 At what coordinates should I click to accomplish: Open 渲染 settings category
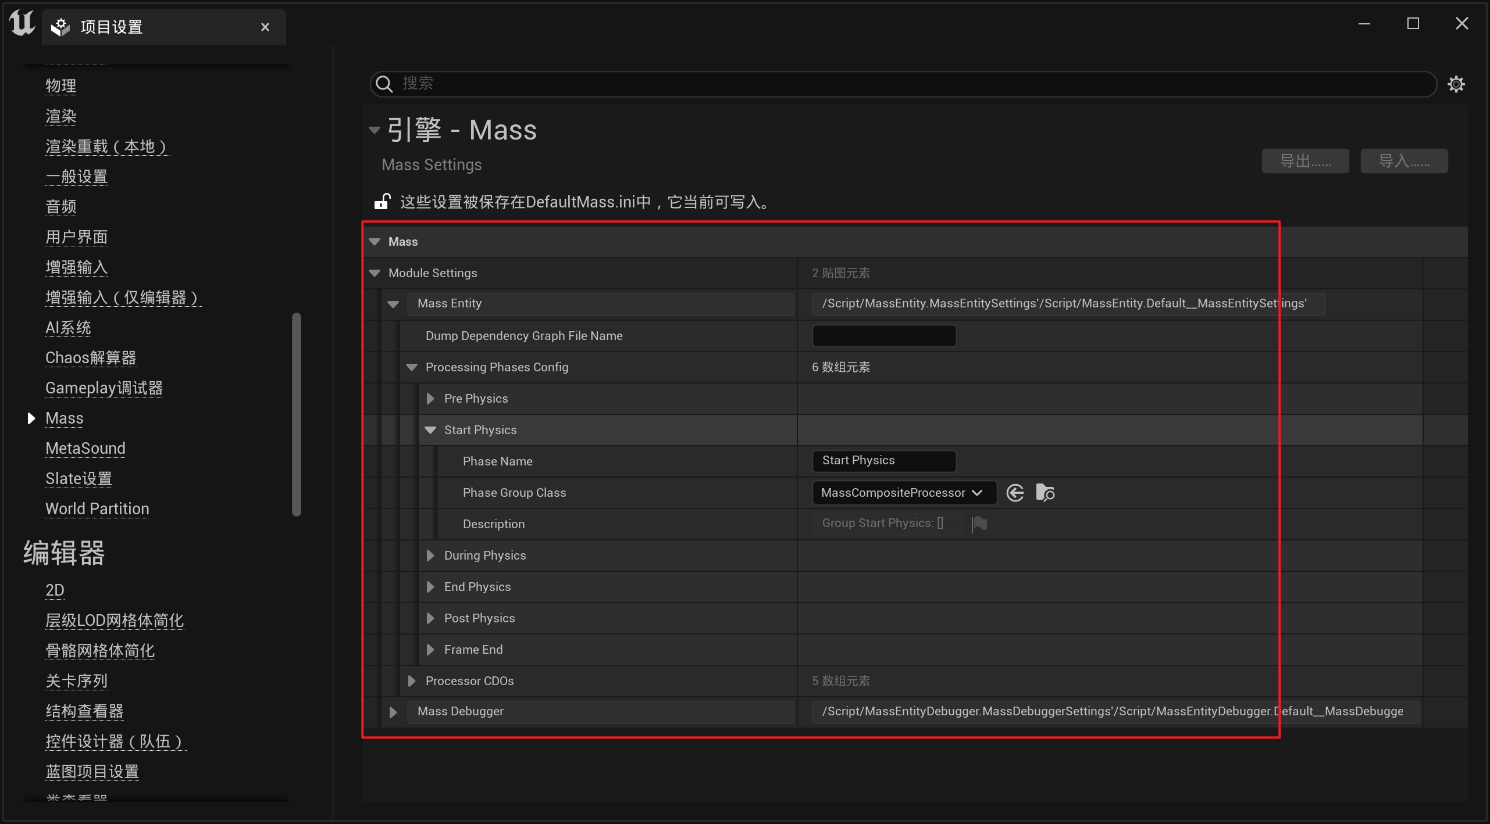[61, 116]
